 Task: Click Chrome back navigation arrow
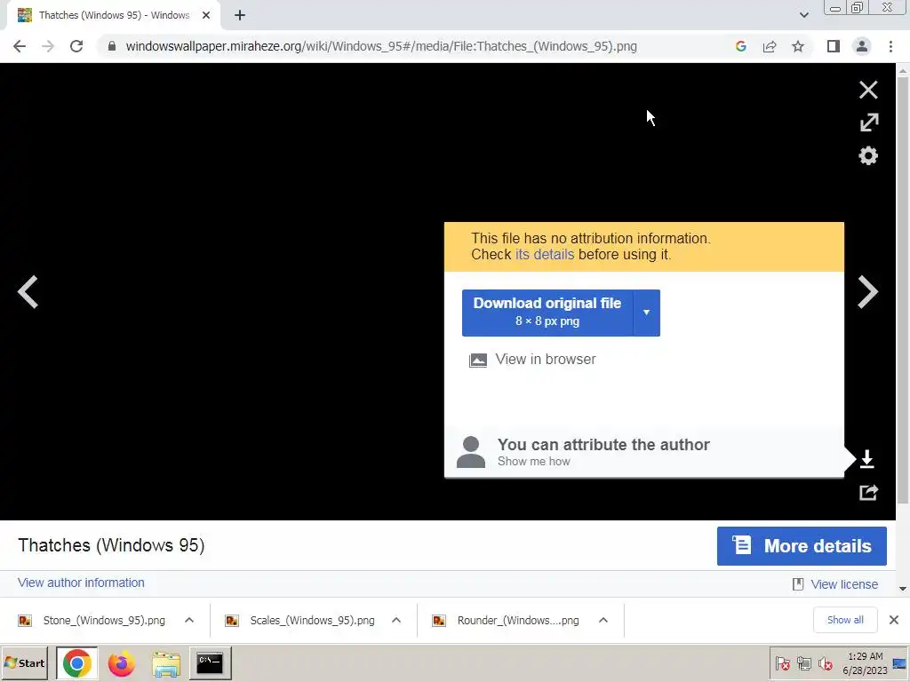coord(20,46)
